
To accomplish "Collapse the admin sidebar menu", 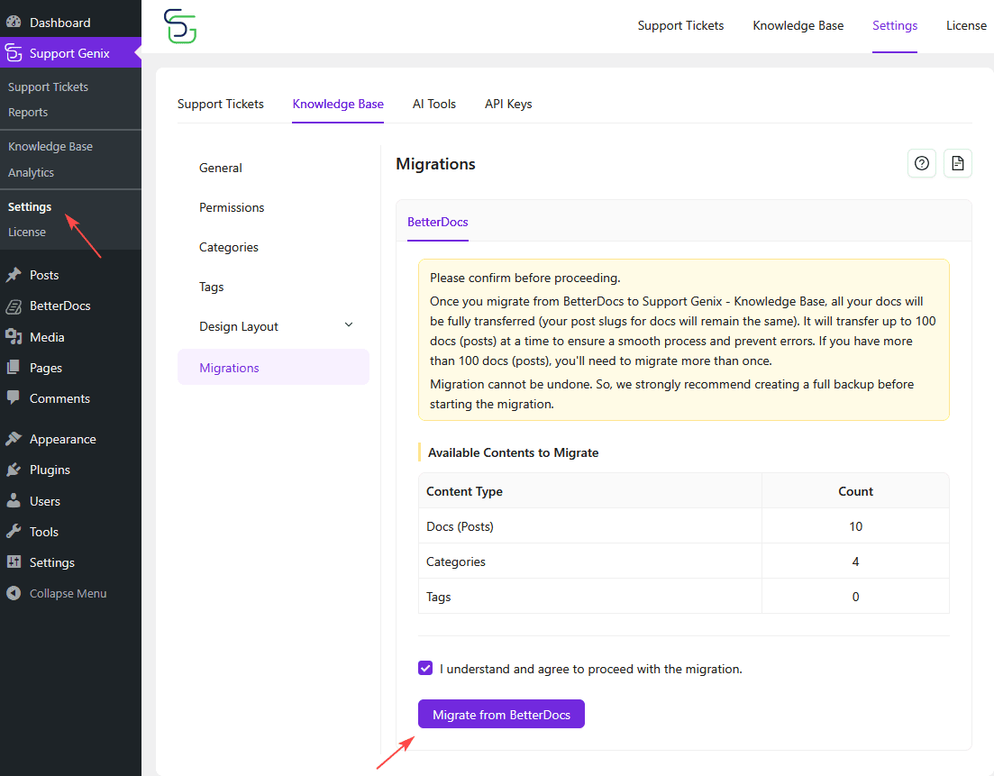I will point(68,592).
